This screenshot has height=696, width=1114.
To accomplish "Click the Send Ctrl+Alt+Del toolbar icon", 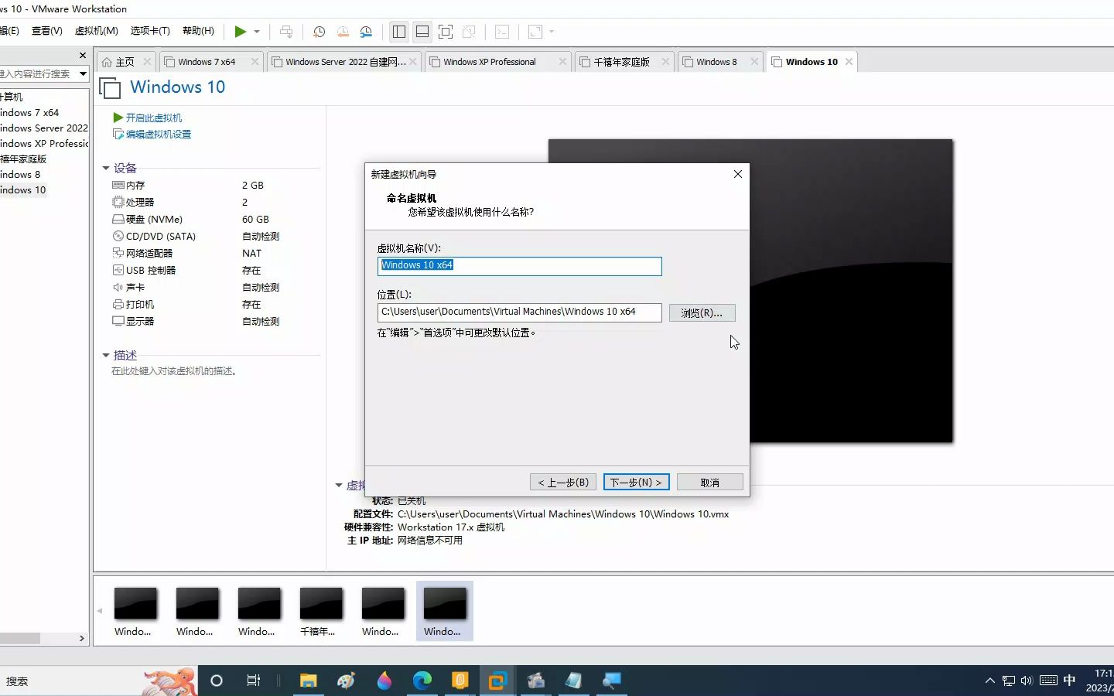I will (x=286, y=32).
